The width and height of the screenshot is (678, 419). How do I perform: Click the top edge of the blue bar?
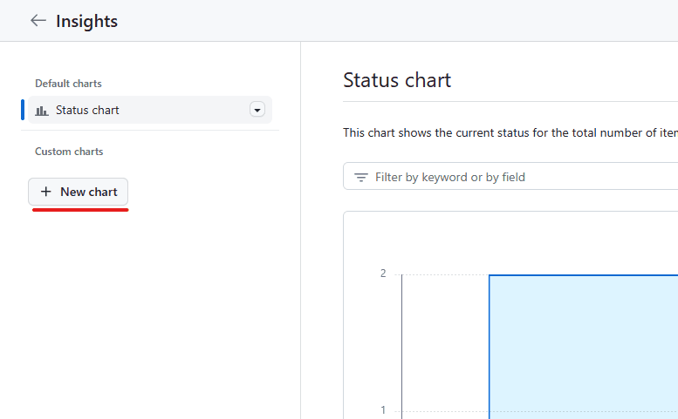pos(583,275)
